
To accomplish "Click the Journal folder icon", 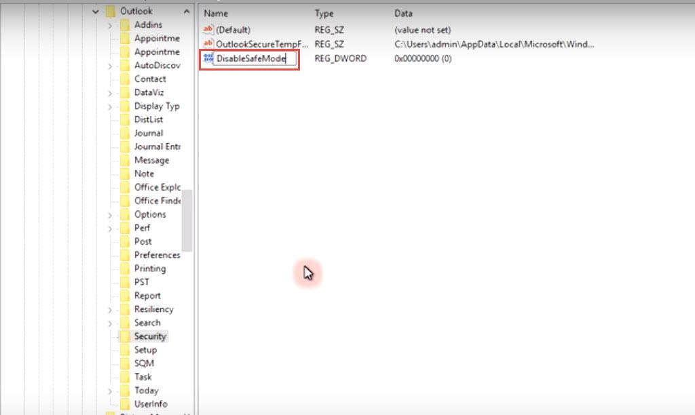I will click(125, 133).
